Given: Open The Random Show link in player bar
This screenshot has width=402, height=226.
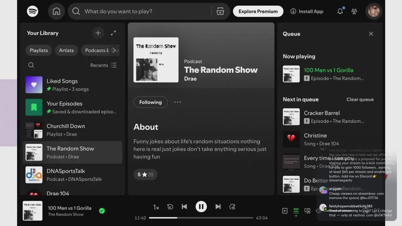Looking at the screenshot, I should (66, 214).
